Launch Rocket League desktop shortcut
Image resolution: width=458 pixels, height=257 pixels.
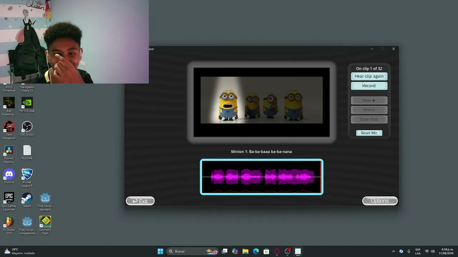(27, 178)
